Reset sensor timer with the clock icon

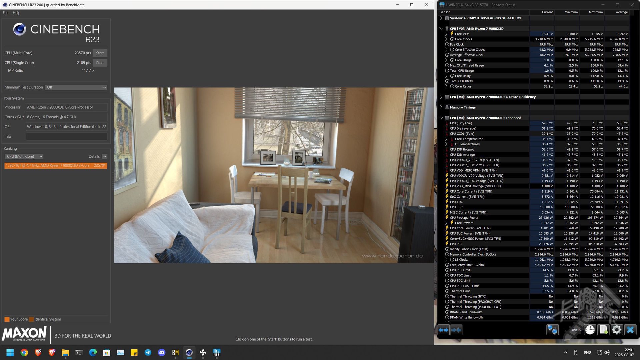tap(590, 330)
